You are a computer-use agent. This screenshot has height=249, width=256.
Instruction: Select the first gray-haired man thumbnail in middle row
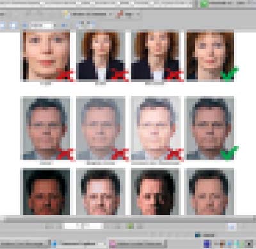[45, 128]
